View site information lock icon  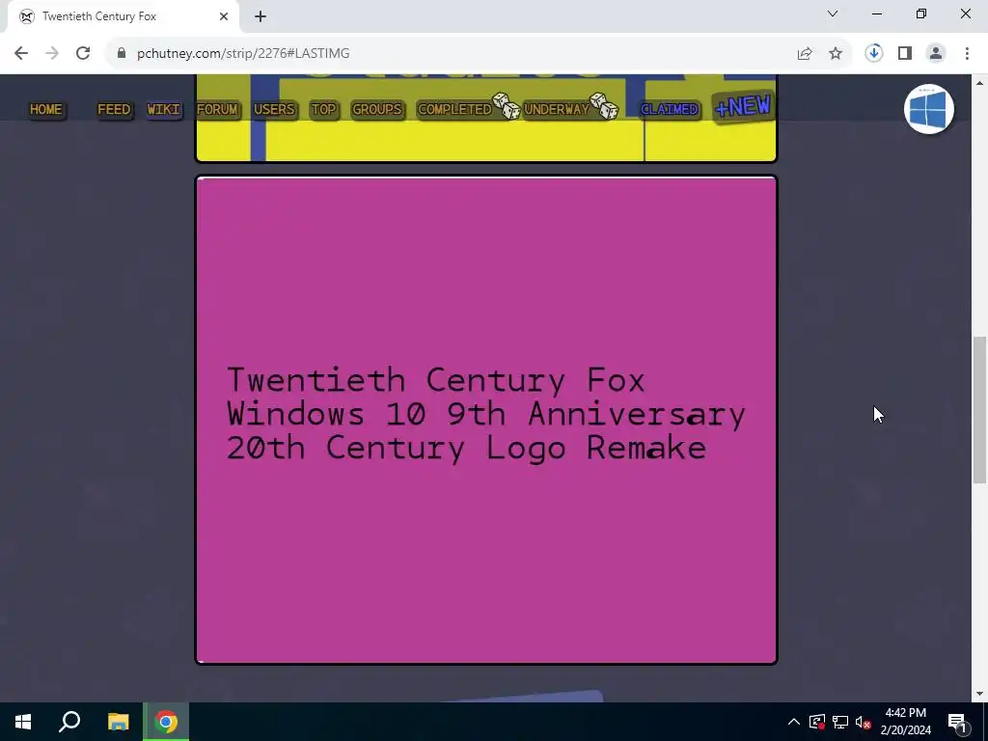tap(122, 54)
